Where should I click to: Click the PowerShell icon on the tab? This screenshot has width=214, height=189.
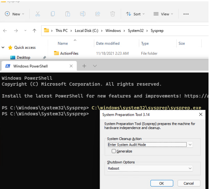click(8, 66)
